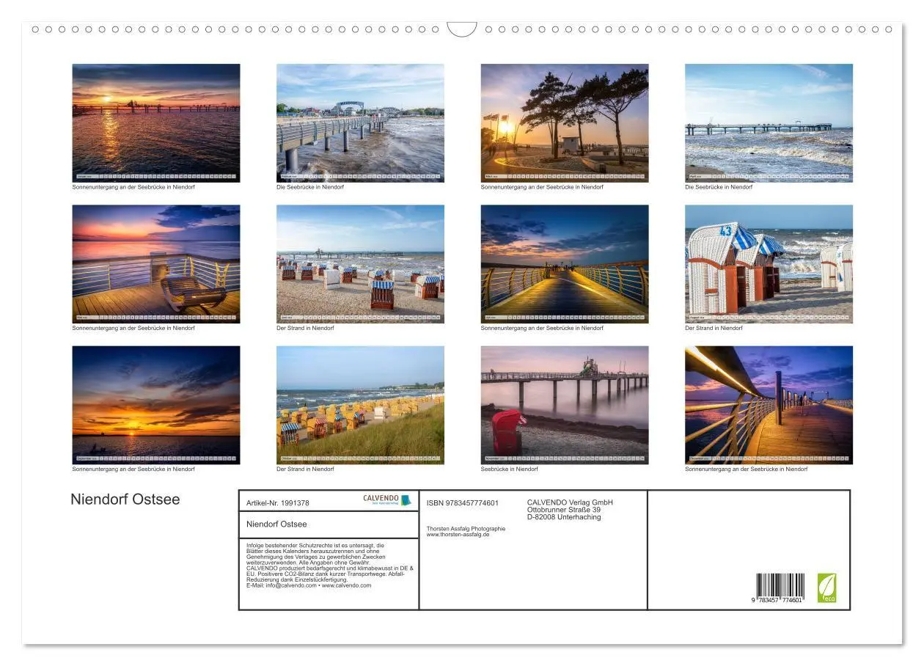Select the illuminated pier walkway photo
This screenshot has width=924, height=666.
[565, 264]
